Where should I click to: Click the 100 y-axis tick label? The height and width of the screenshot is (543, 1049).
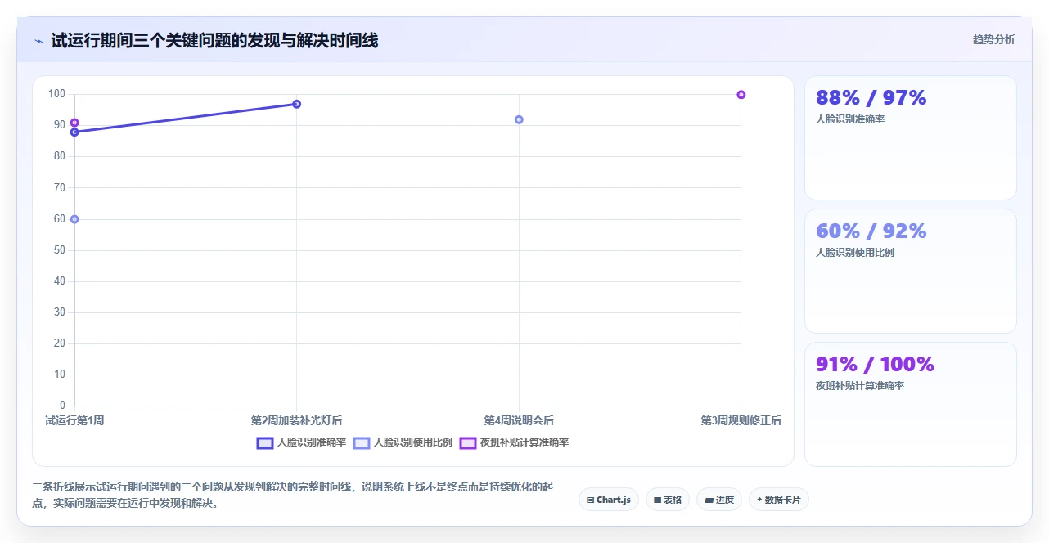tap(56, 94)
